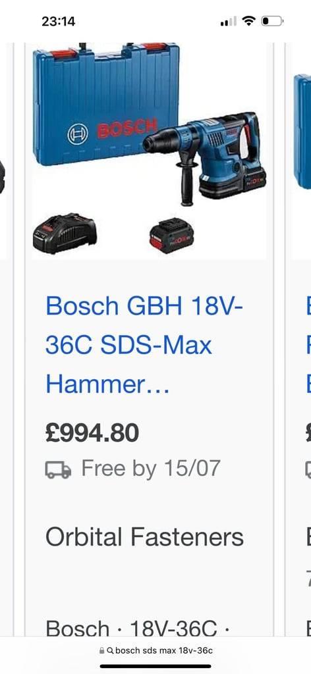Tap the battery charger in product photo
This screenshot has width=311, height=674.
click(x=65, y=233)
